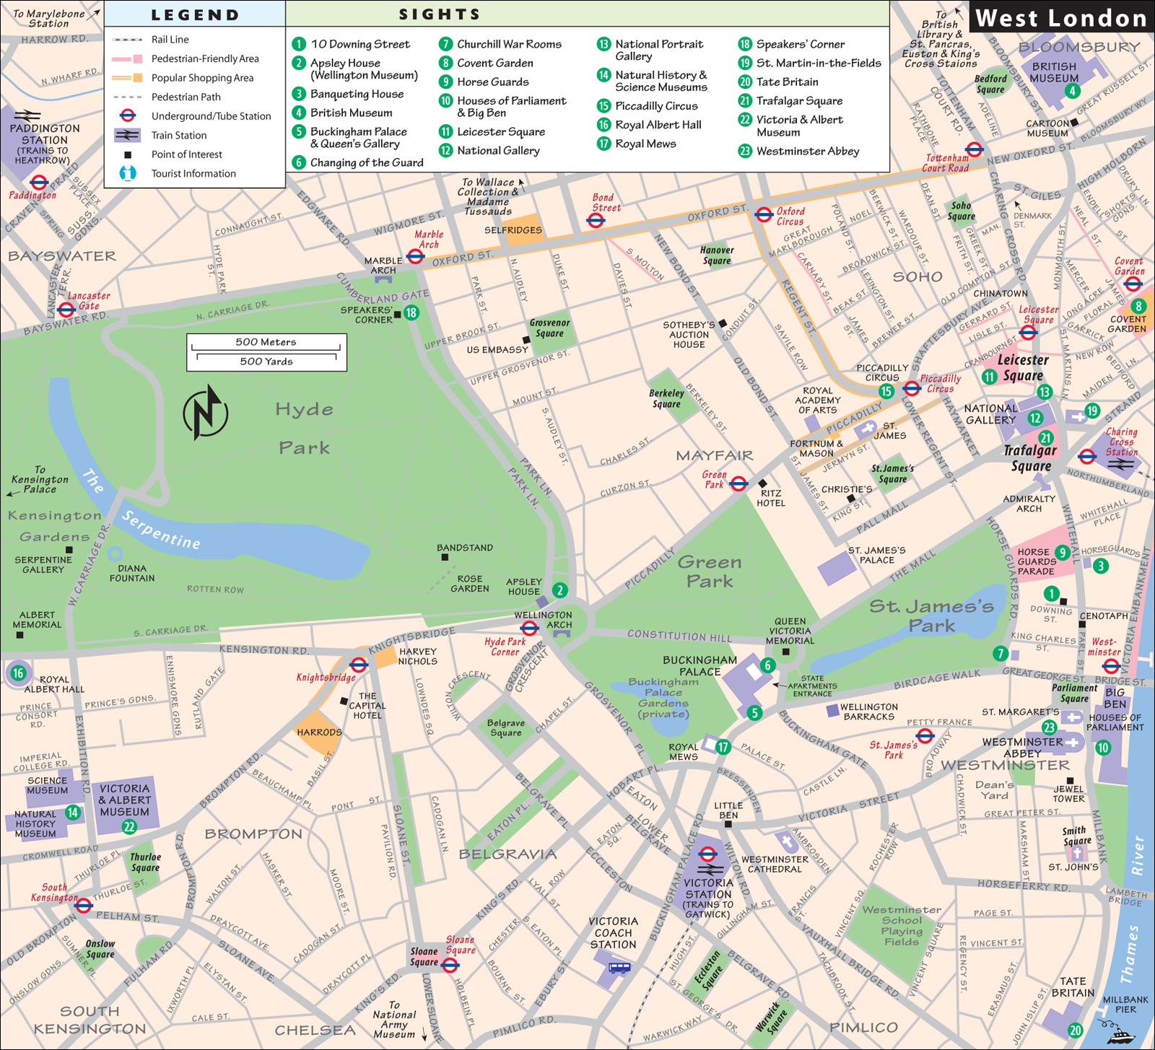Viewport: 1155px width, 1050px height.
Task: Click map marker 2 next to Apsley House
Action: click(x=559, y=590)
